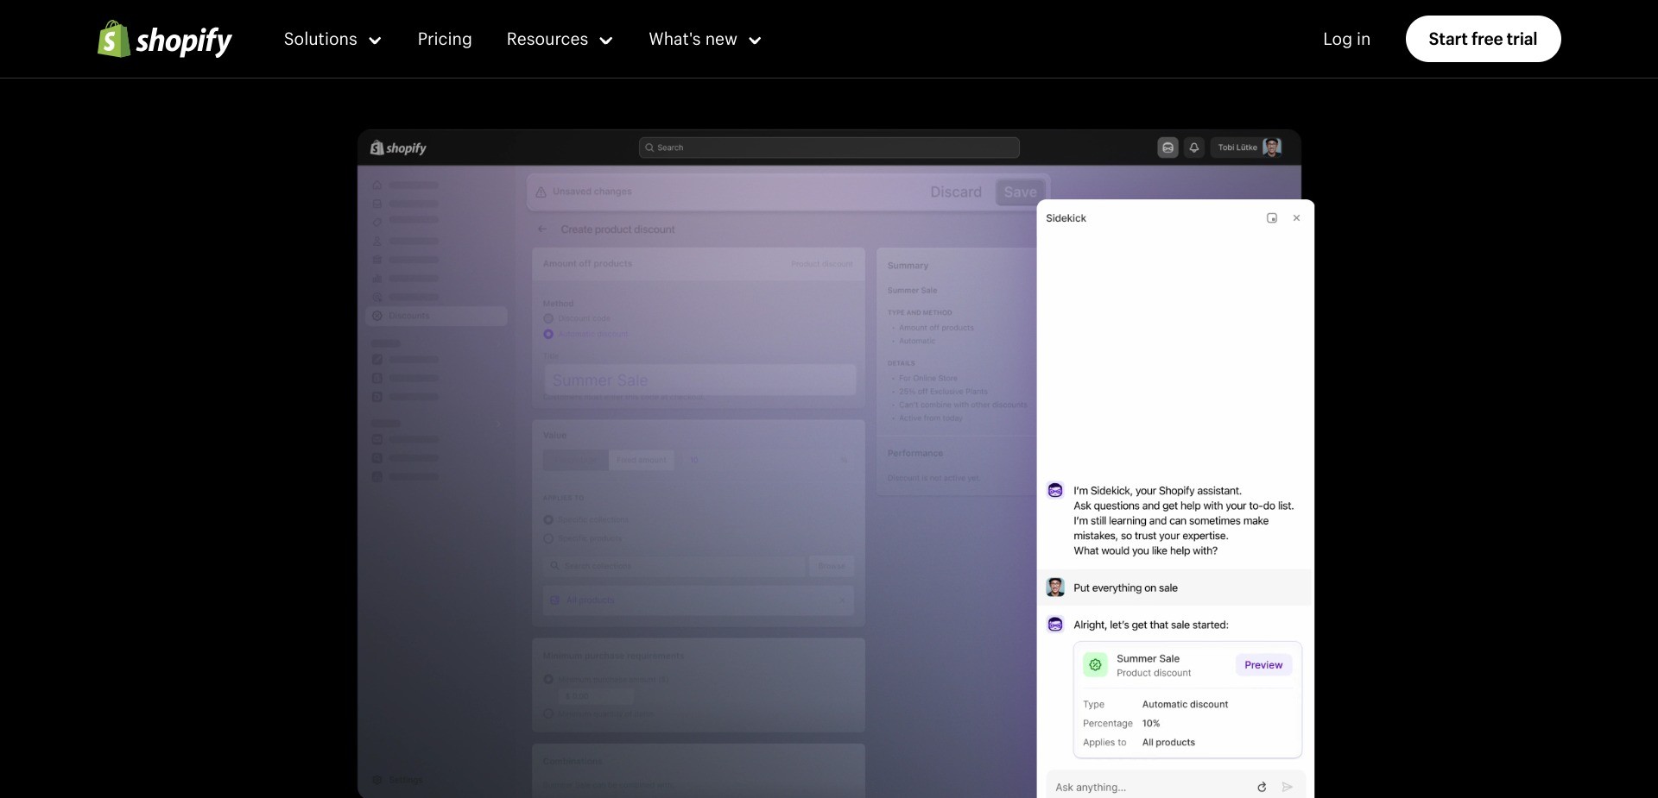Close the Sidekick panel
The width and height of the screenshot is (1658, 798).
[1296, 218]
